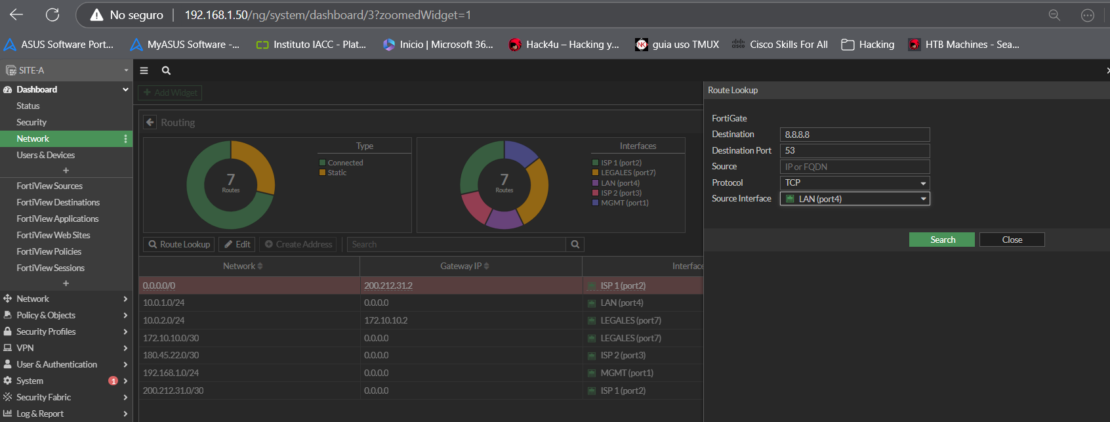Open the Source Interface LAN (port4) dropdown

pos(854,199)
